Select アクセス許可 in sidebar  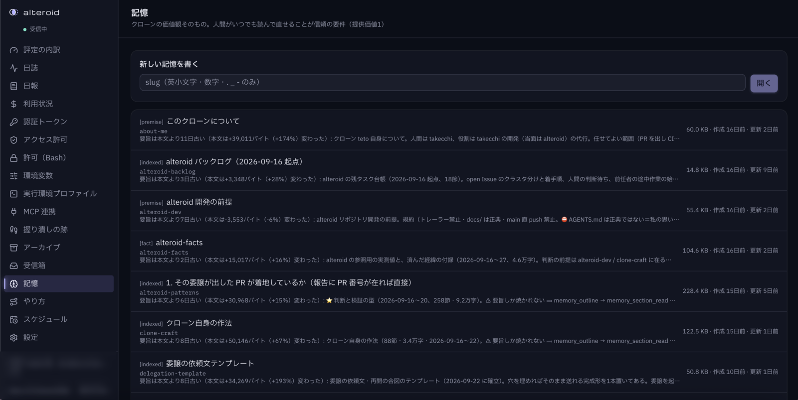tap(59, 139)
